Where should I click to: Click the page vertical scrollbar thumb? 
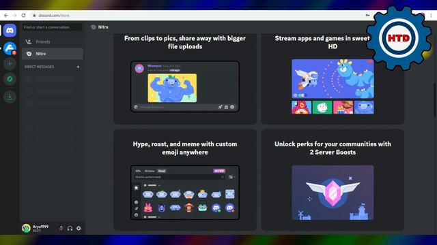coord(434,100)
